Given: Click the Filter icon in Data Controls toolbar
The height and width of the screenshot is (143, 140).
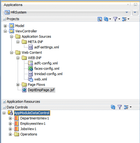Looking at the screenshot, I should (119, 107).
